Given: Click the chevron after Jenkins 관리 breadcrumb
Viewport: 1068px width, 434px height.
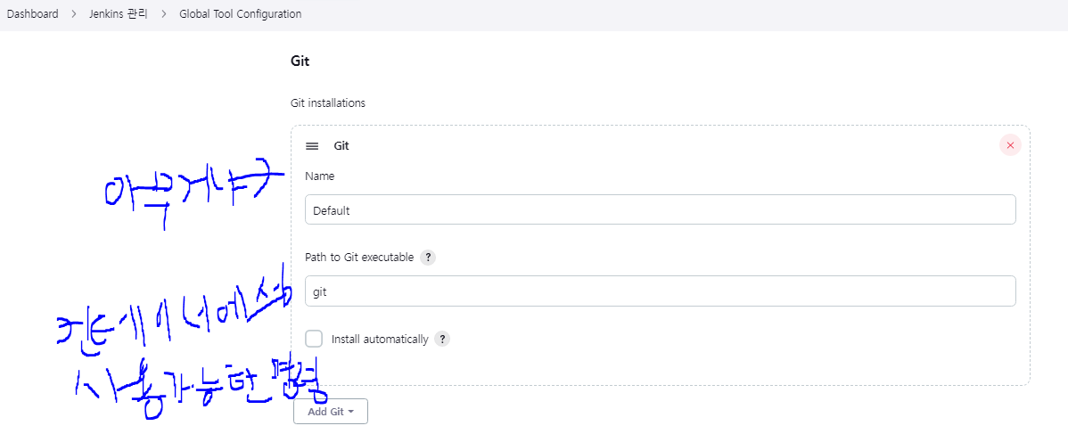Looking at the screenshot, I should (164, 13).
